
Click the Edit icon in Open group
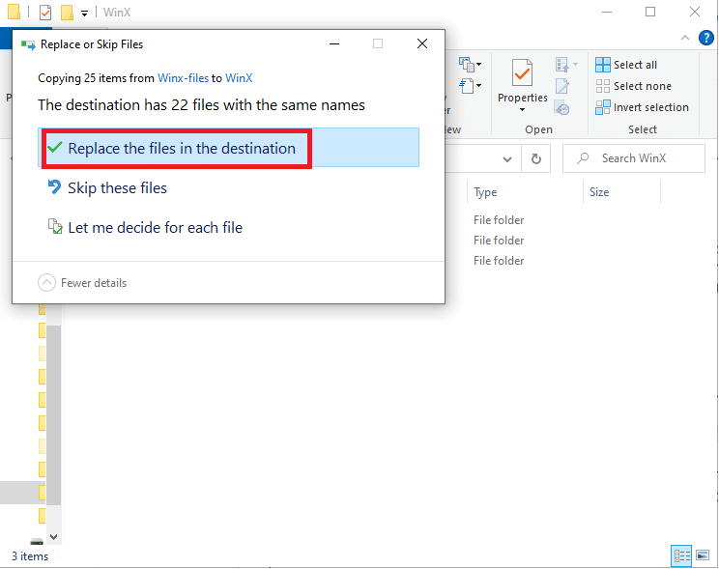562,86
